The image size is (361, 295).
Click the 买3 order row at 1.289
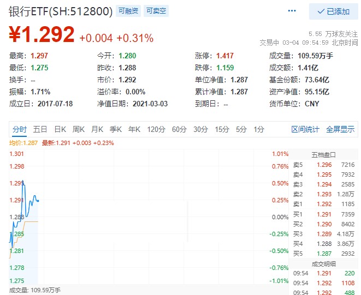324,234
